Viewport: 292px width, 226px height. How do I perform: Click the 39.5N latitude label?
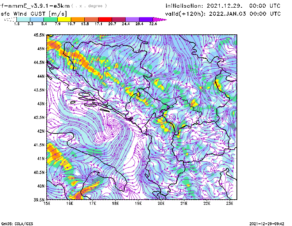point(39,200)
